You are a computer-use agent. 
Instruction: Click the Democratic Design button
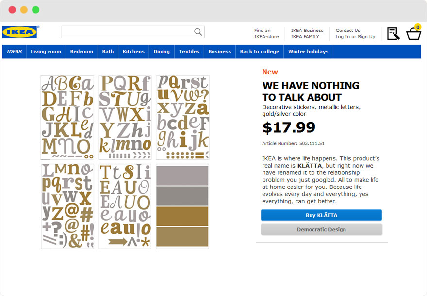pos(321,229)
